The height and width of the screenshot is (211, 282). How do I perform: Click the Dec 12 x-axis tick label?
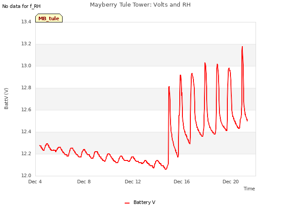133,182
